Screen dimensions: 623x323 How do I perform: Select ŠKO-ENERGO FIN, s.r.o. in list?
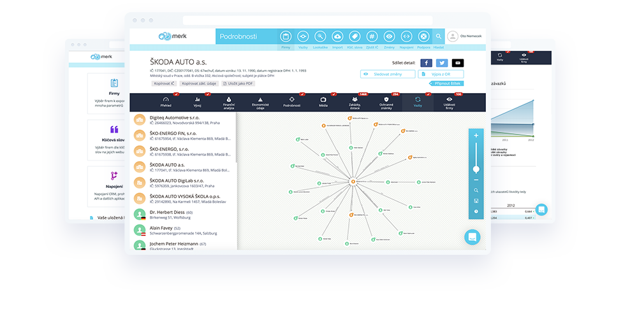(184, 136)
